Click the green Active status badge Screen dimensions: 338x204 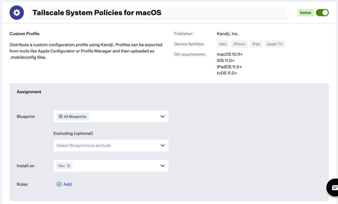(x=305, y=13)
